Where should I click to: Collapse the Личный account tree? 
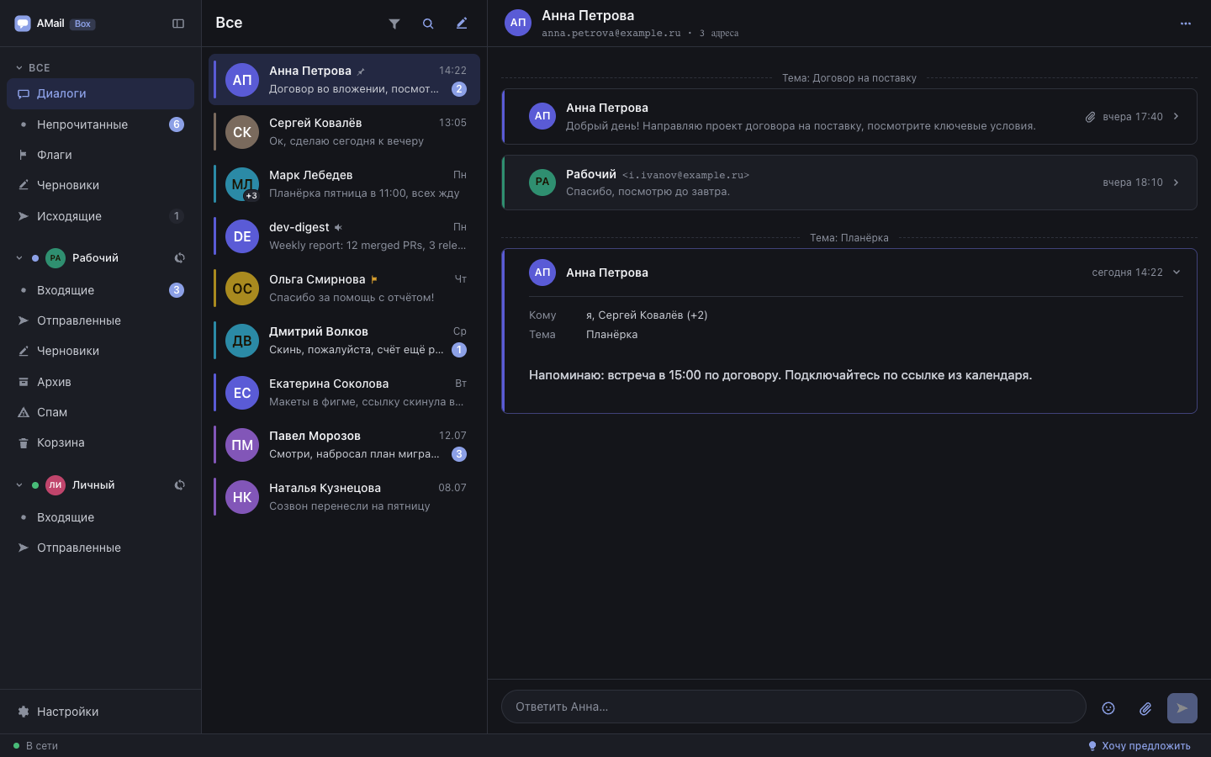[x=19, y=485]
